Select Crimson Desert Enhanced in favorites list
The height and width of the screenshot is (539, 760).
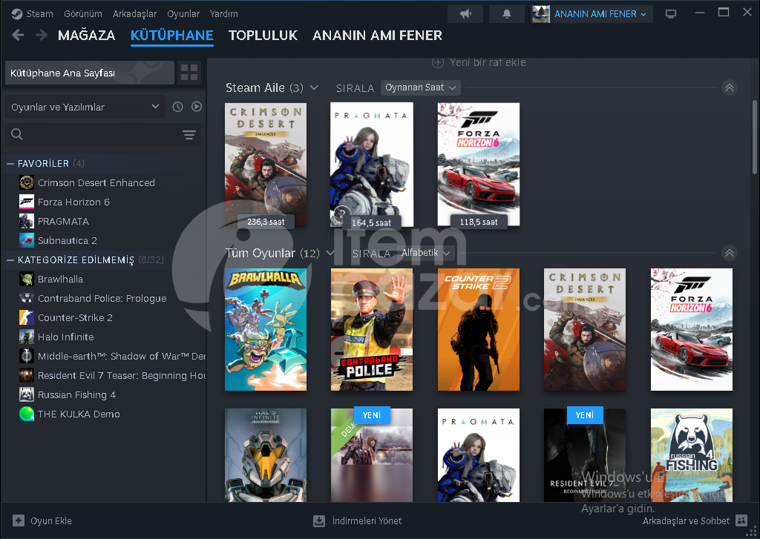click(96, 182)
